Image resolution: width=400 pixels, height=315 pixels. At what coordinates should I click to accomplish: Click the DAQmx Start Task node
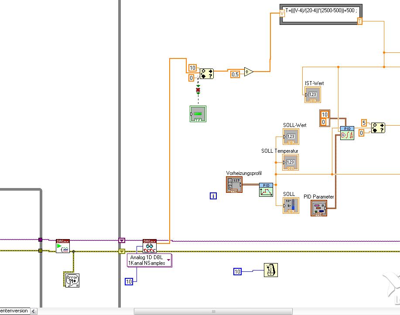[x=63, y=246]
